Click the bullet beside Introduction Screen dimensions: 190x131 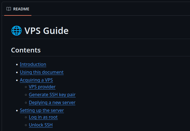(17, 65)
